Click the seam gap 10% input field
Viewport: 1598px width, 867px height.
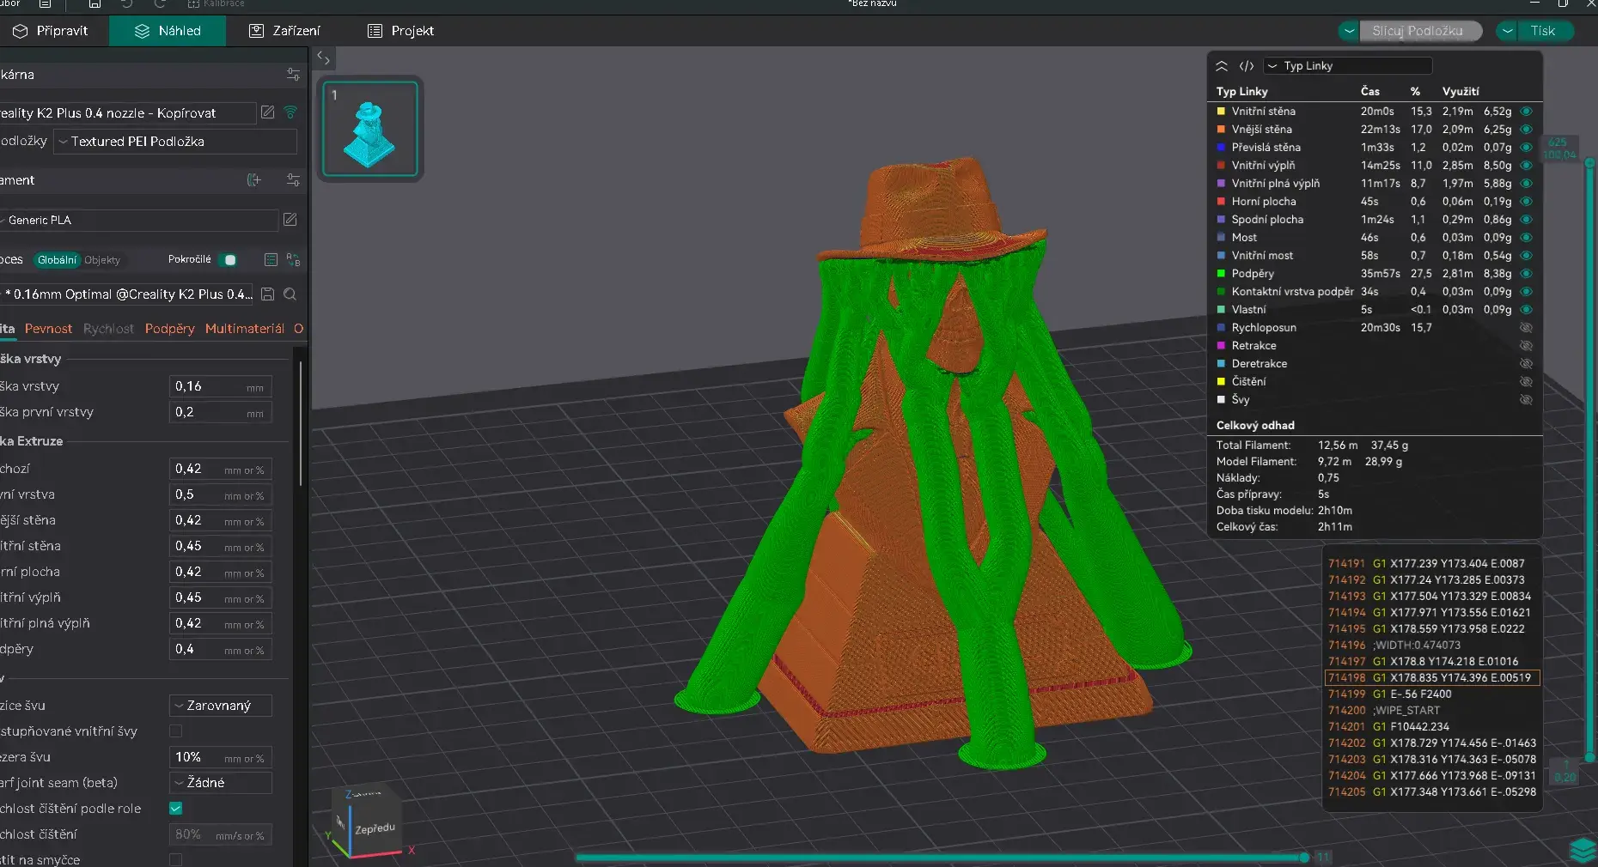[x=221, y=757]
